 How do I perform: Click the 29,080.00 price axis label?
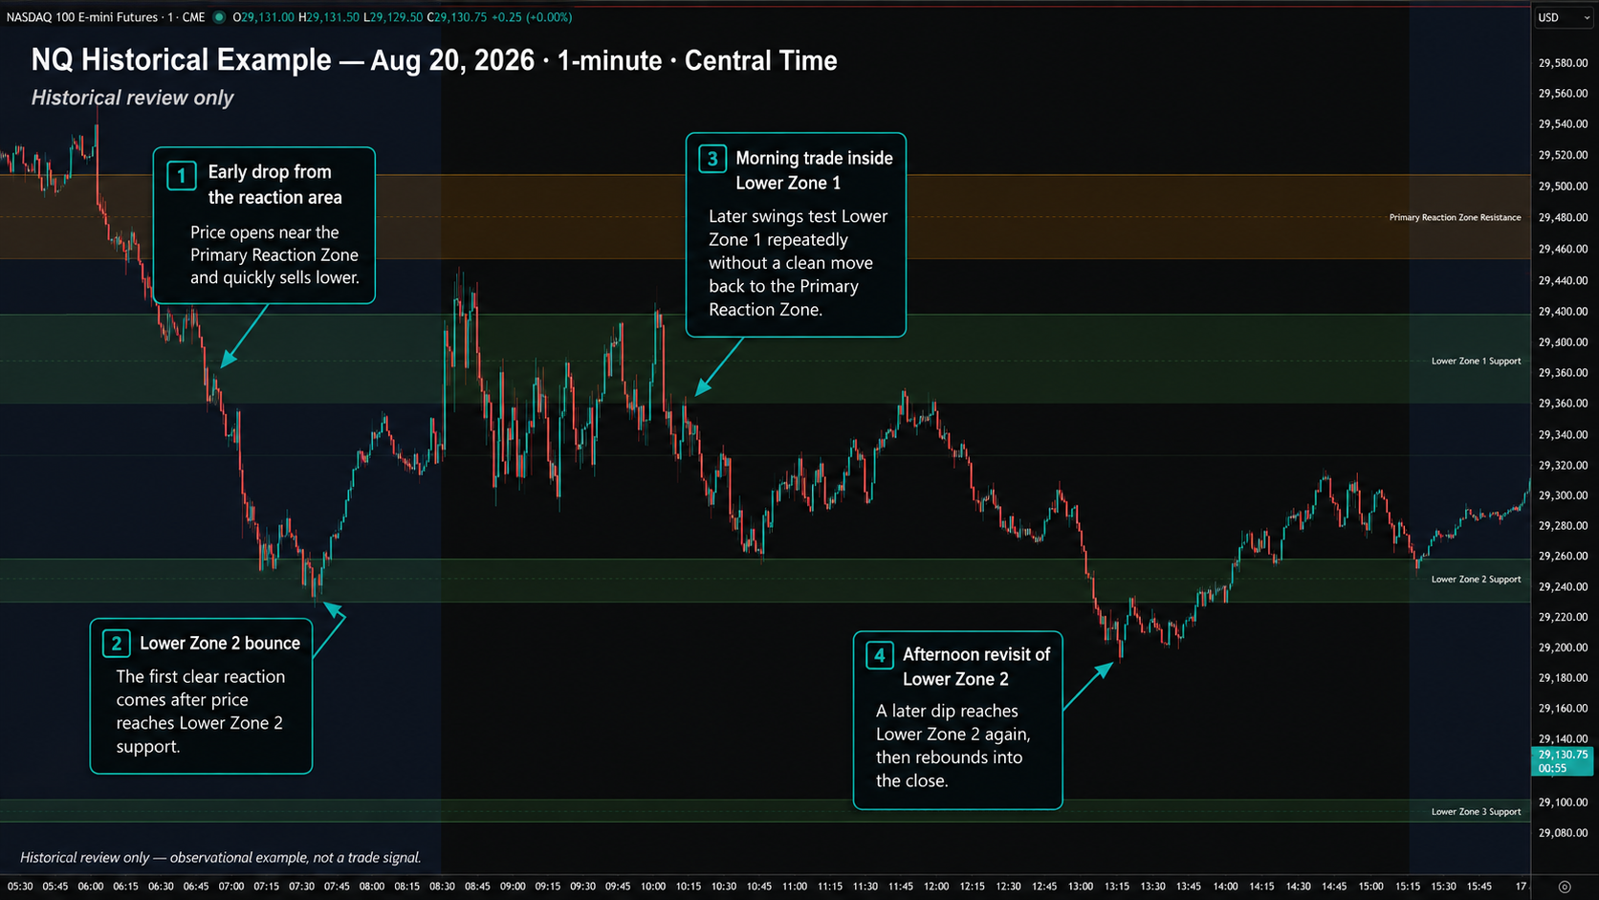(1563, 833)
